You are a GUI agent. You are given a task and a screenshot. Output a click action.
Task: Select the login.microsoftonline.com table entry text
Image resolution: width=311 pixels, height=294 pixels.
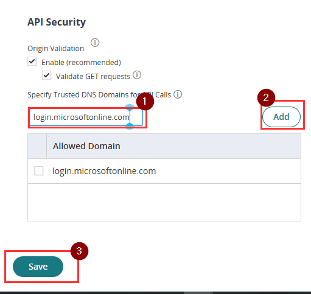tap(104, 171)
